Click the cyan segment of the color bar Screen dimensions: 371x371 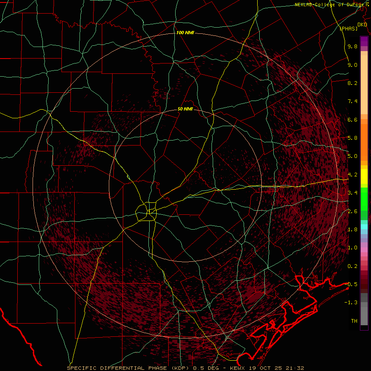364,227
